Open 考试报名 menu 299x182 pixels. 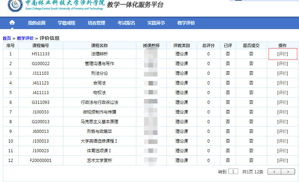(126, 23)
